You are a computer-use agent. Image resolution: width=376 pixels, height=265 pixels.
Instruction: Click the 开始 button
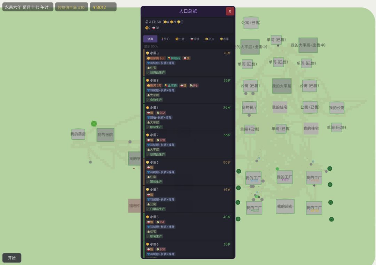[12, 258]
